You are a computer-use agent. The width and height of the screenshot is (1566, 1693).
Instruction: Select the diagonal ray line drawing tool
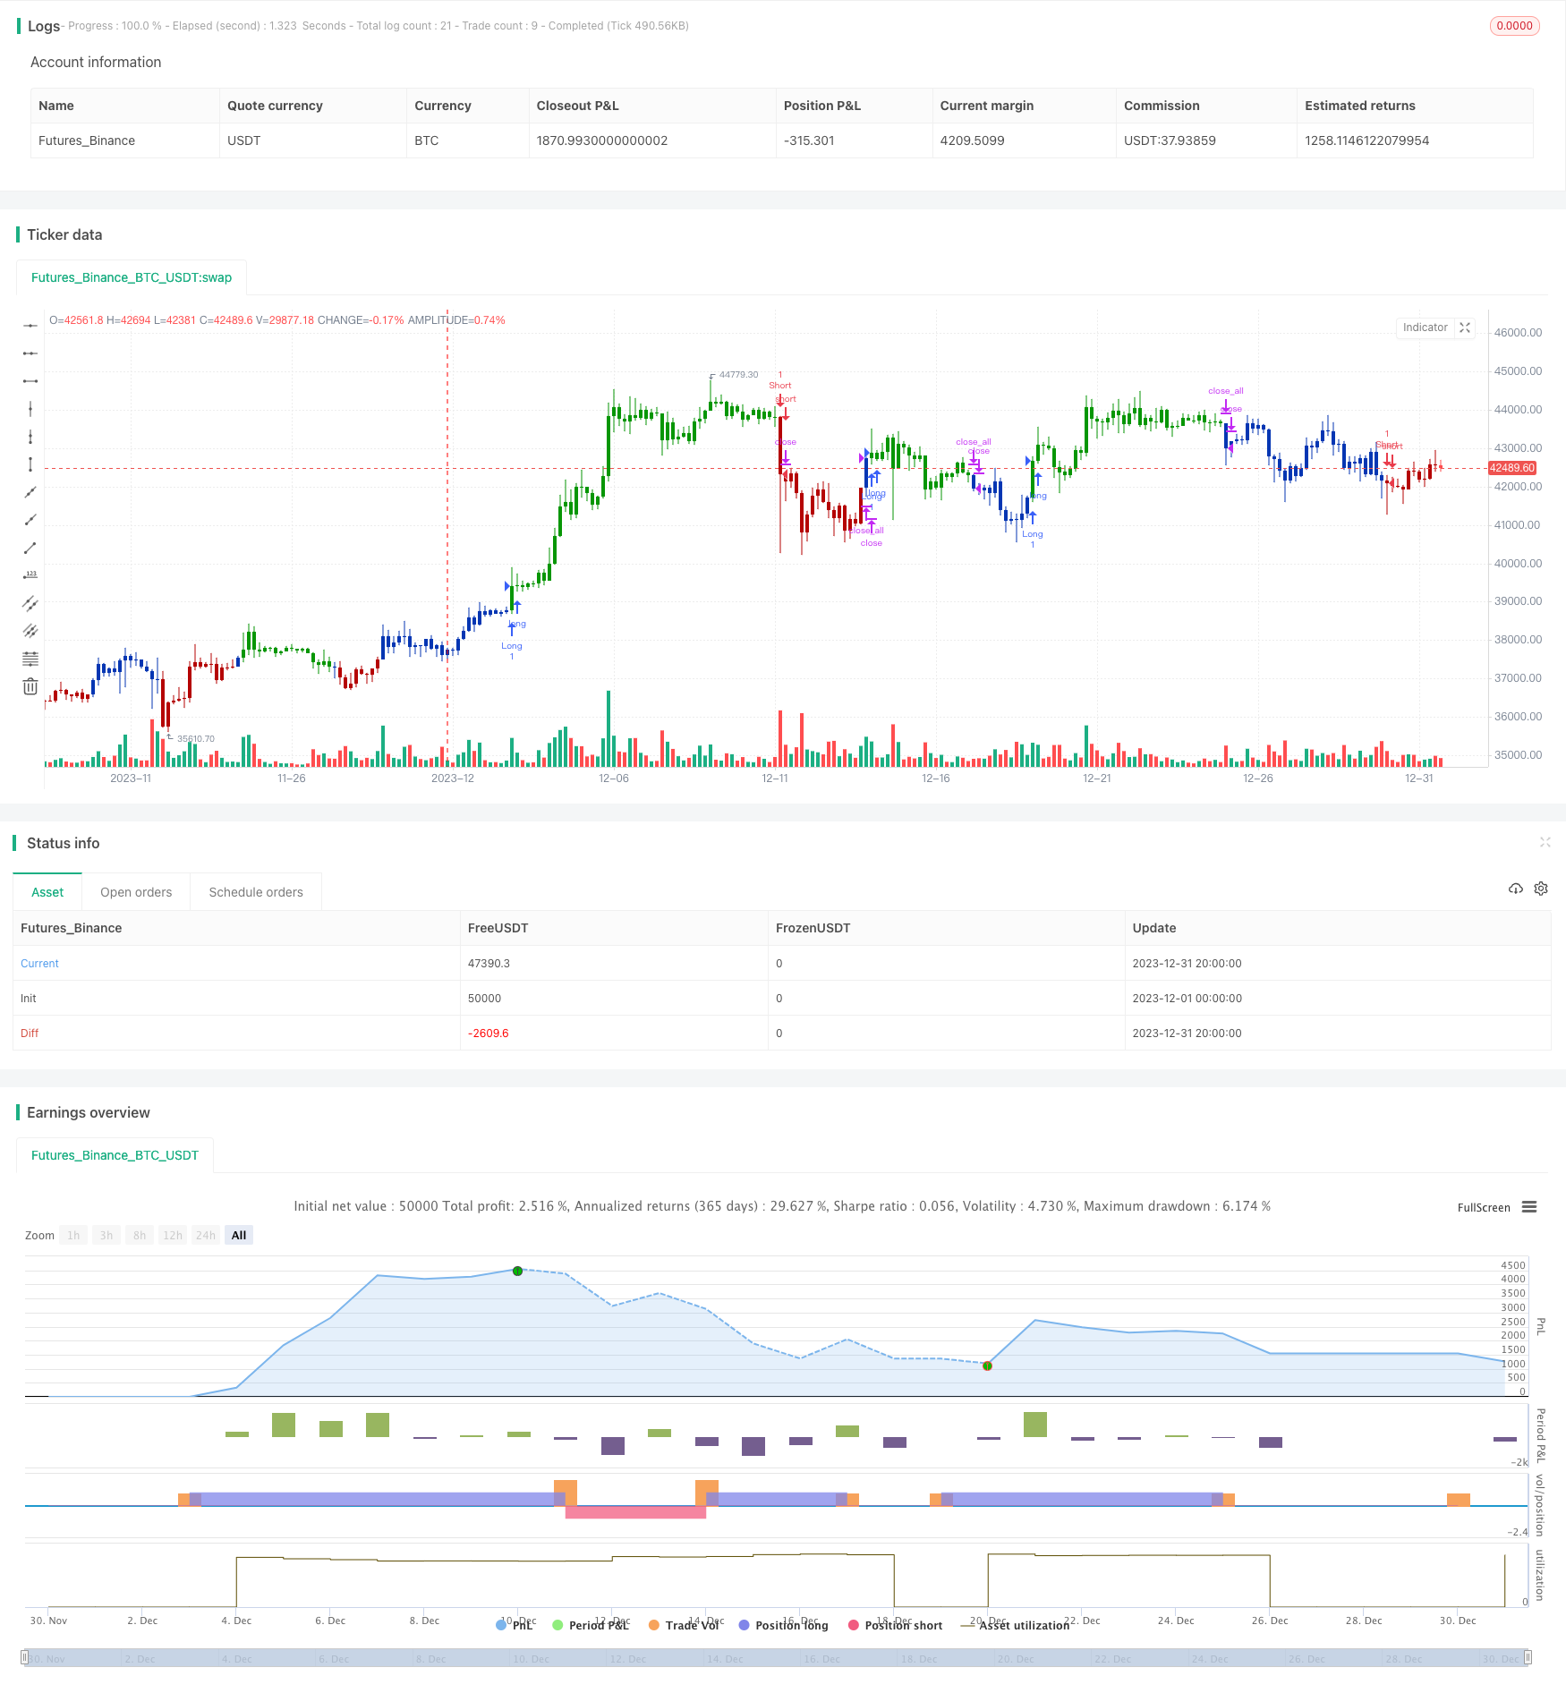point(30,520)
